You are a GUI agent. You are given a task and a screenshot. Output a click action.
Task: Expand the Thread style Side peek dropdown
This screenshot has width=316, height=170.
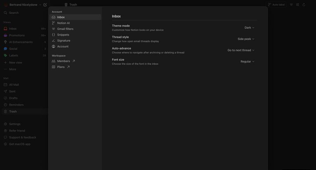(246, 39)
